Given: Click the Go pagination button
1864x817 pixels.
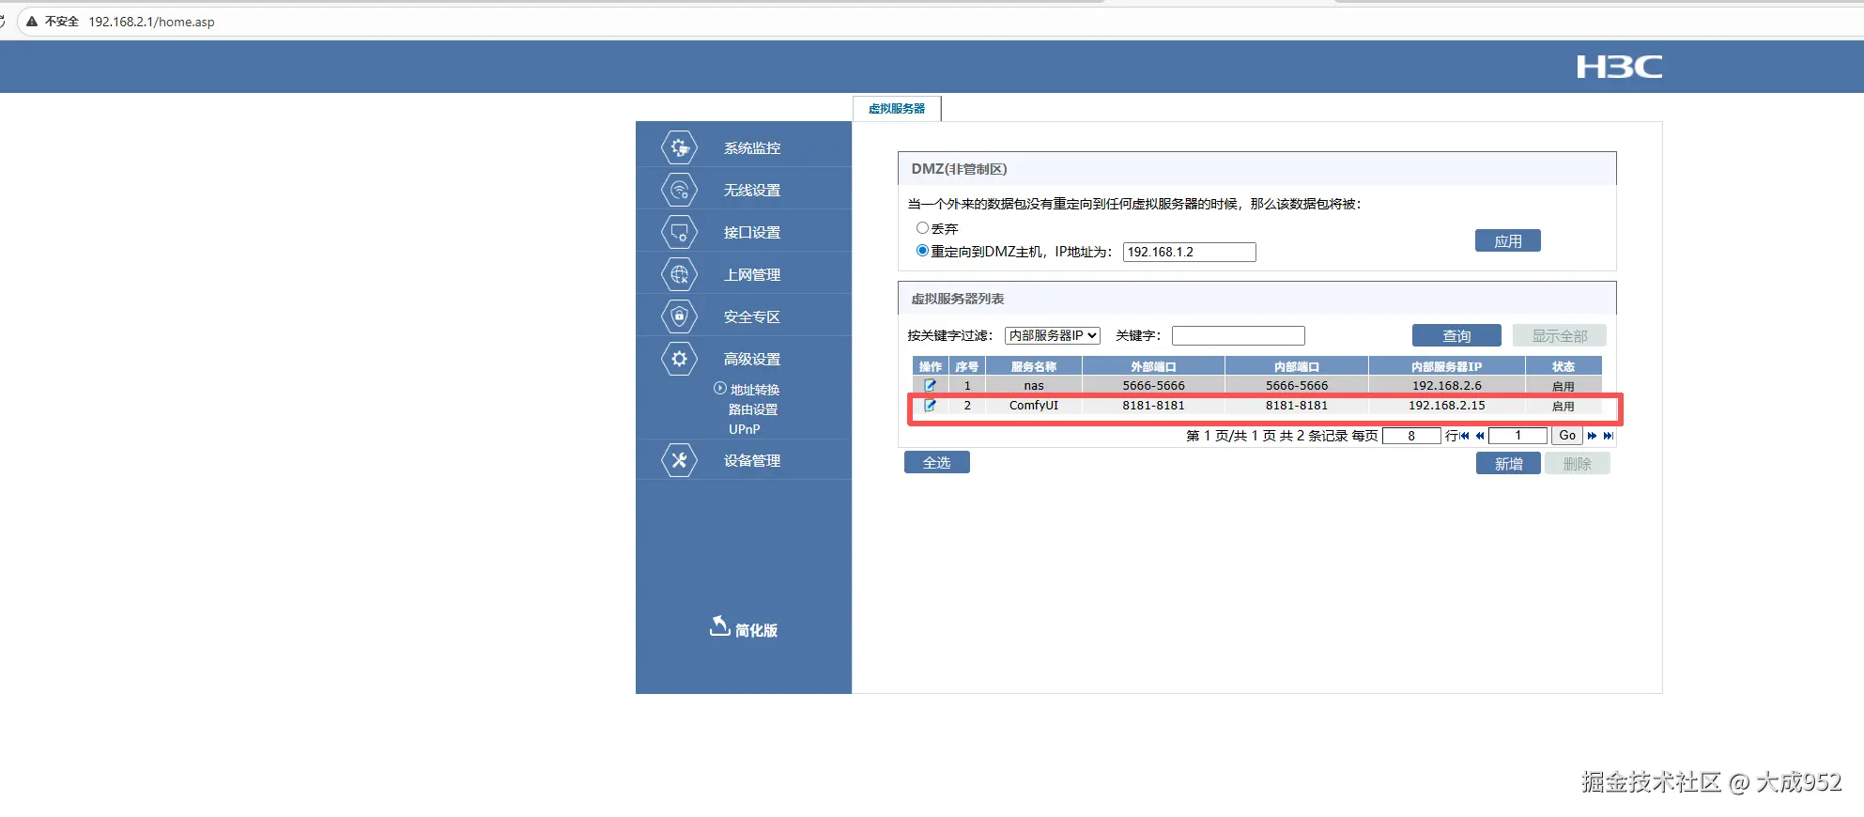Looking at the screenshot, I should 1567,436.
